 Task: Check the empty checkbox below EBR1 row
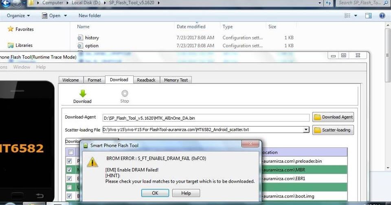(x=69, y=187)
